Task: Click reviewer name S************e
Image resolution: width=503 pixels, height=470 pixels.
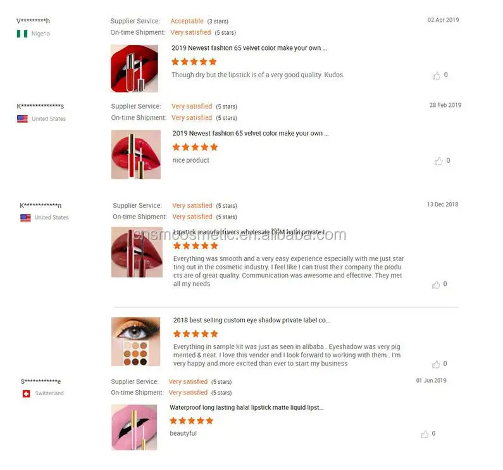Action: point(40,381)
